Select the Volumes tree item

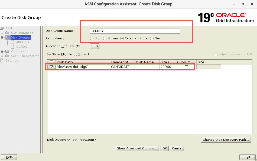click(x=17, y=51)
